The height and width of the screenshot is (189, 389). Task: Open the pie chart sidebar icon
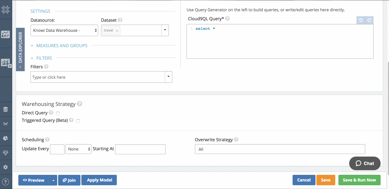[x=6, y=138]
